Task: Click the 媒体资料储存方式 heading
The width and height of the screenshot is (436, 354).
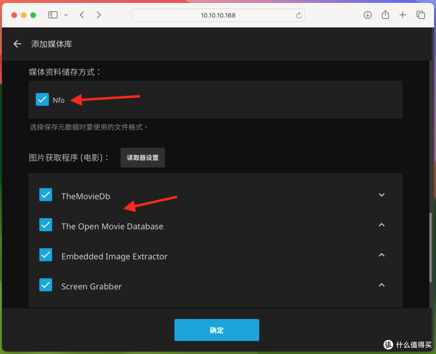Action: pyautogui.click(x=65, y=72)
